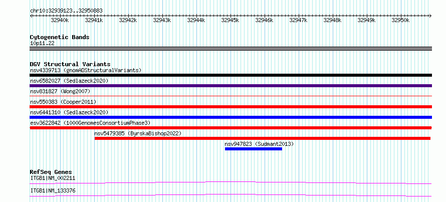Click the 32946k ruler tick label
Screen dimensions: 446x202
point(265,20)
